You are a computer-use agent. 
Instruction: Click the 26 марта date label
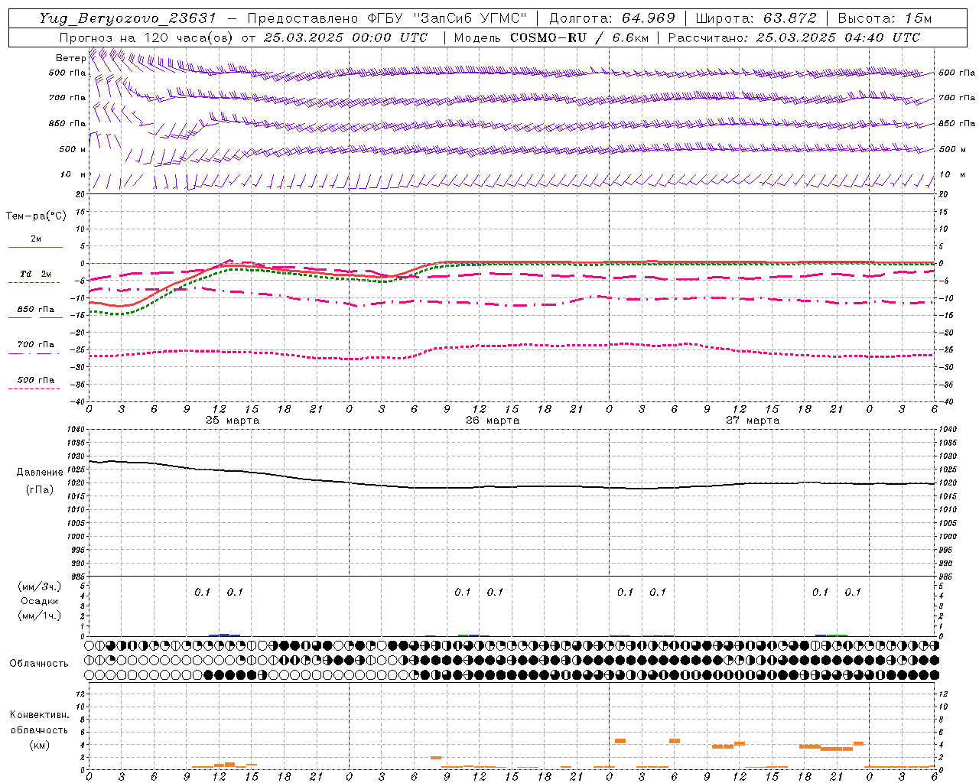(493, 421)
